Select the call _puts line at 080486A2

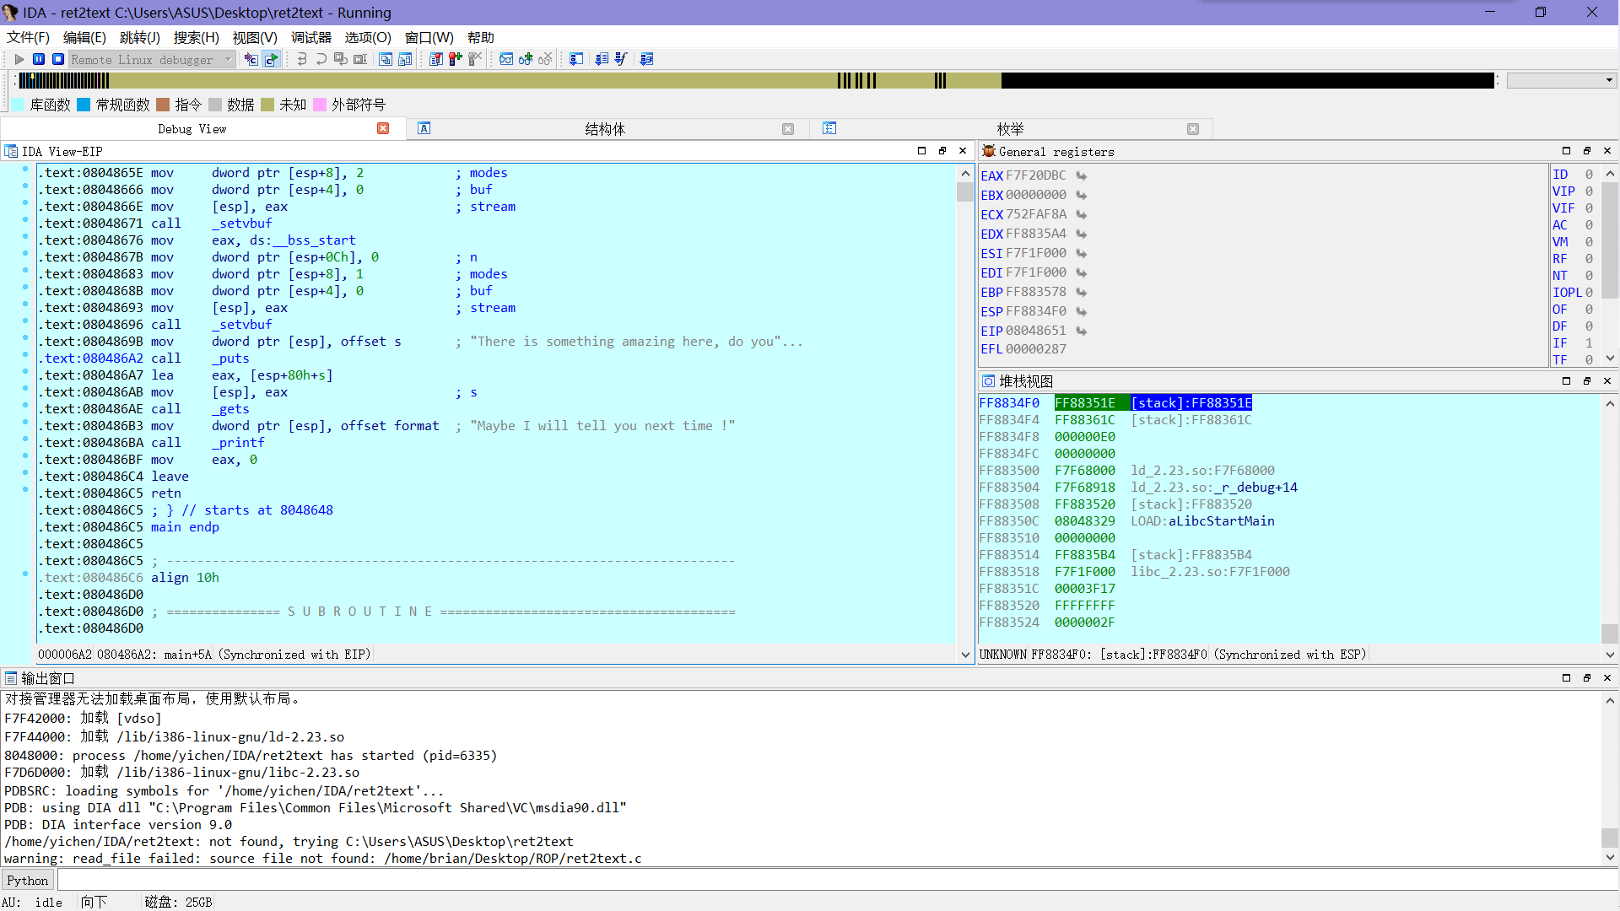498,358
